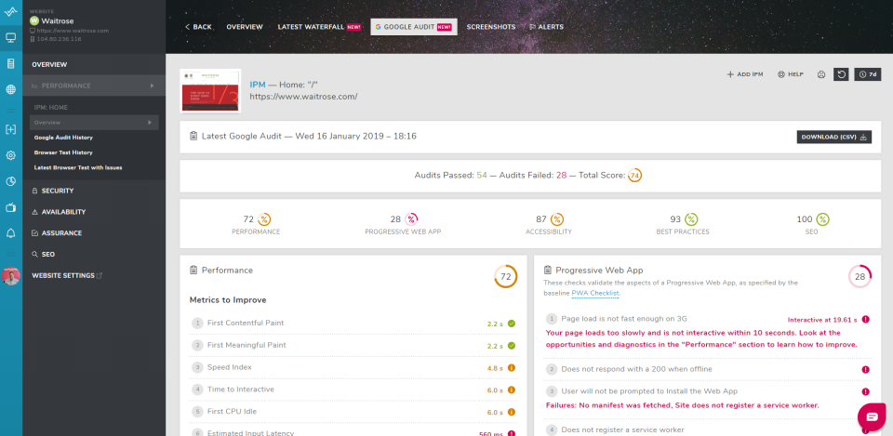Click the SEO 100 percent icon
The height and width of the screenshot is (436, 893).
822,219
